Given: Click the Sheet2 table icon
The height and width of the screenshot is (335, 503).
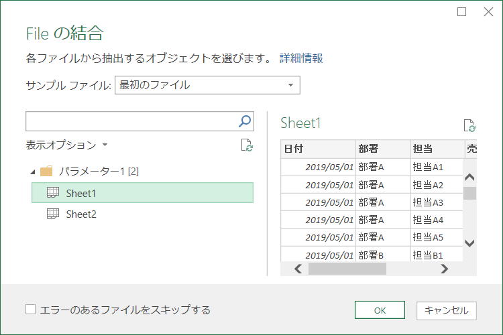Looking at the screenshot, I should point(53,214).
